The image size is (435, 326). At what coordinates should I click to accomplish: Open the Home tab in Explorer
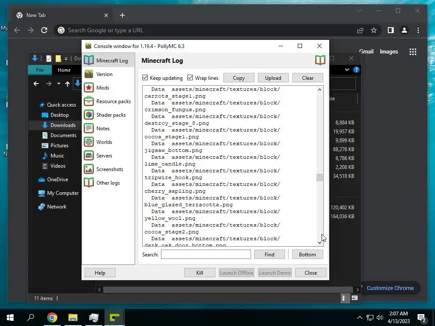click(64, 70)
